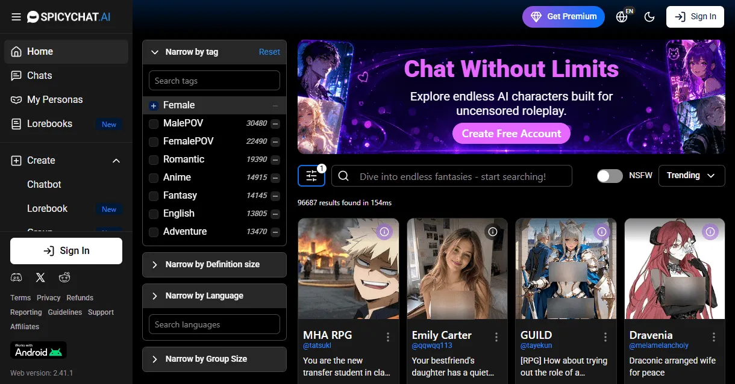Open GUILD card options menu
The width and height of the screenshot is (735, 384).
[605, 337]
